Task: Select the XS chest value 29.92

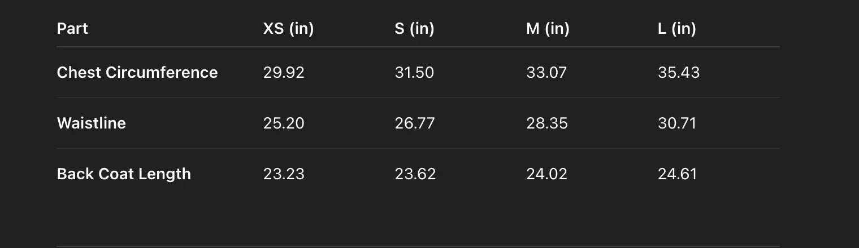Action: 284,73
